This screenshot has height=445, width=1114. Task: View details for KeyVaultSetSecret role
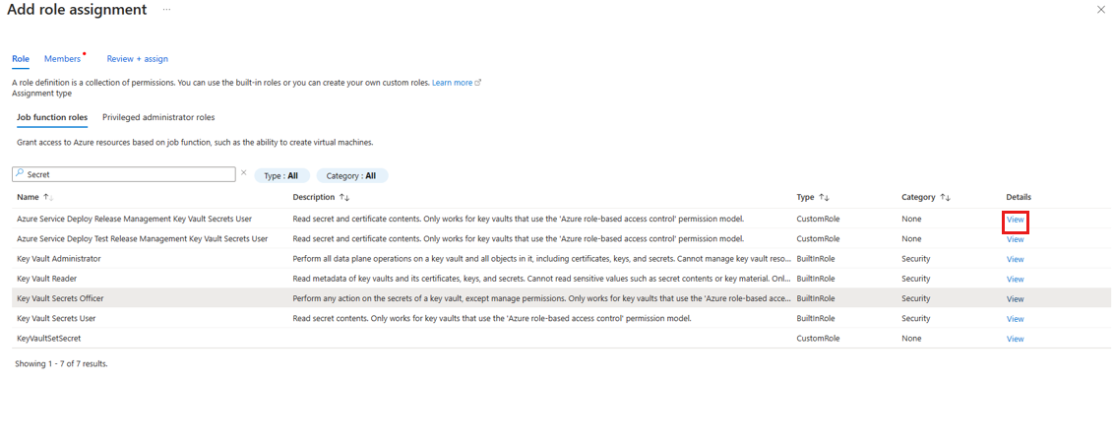(x=1016, y=339)
